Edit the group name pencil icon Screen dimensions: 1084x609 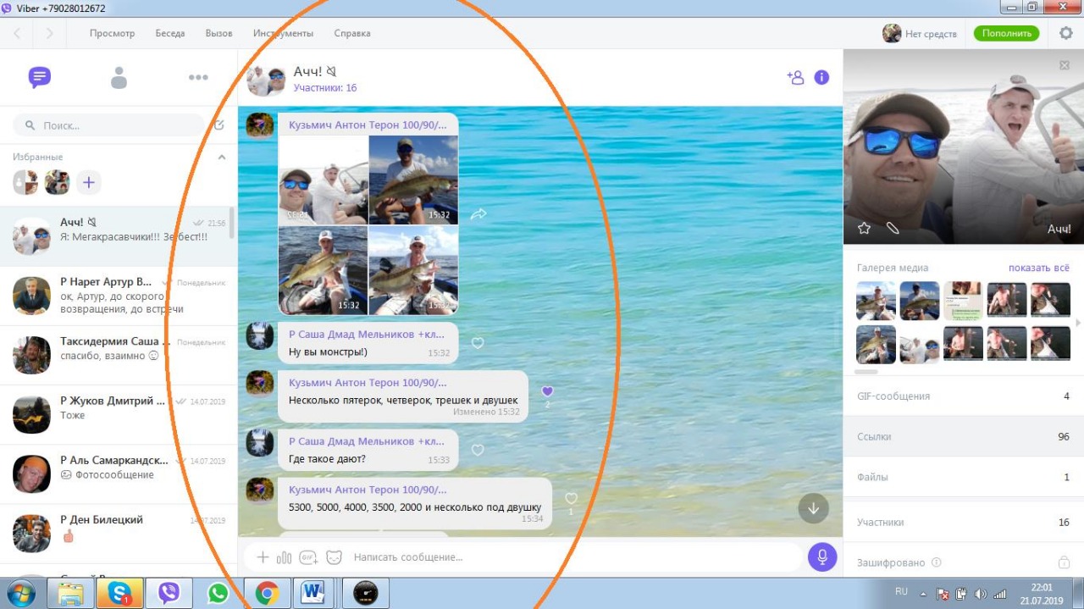point(892,228)
